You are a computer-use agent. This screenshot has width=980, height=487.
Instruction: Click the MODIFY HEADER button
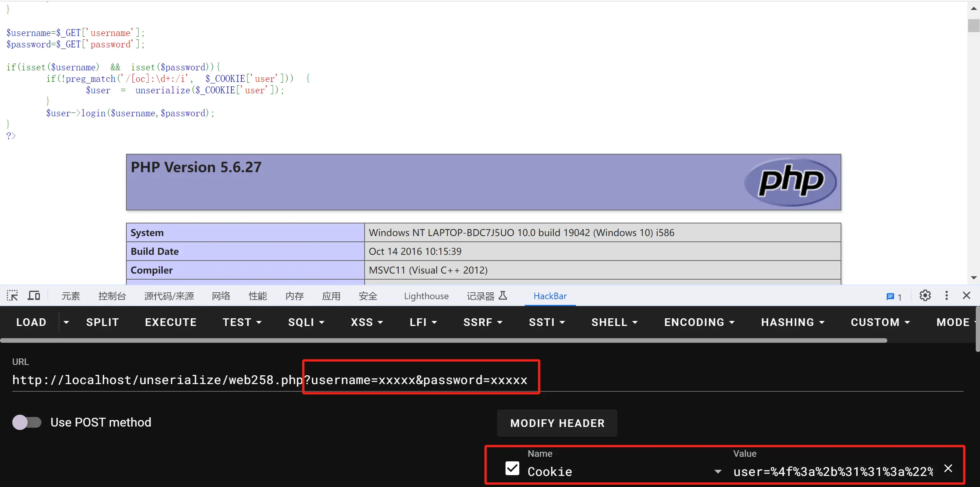tap(557, 423)
